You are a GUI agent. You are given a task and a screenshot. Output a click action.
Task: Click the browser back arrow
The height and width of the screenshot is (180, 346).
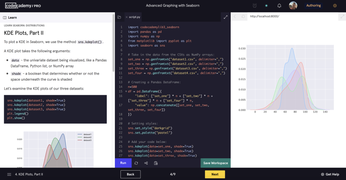(x=235, y=16)
